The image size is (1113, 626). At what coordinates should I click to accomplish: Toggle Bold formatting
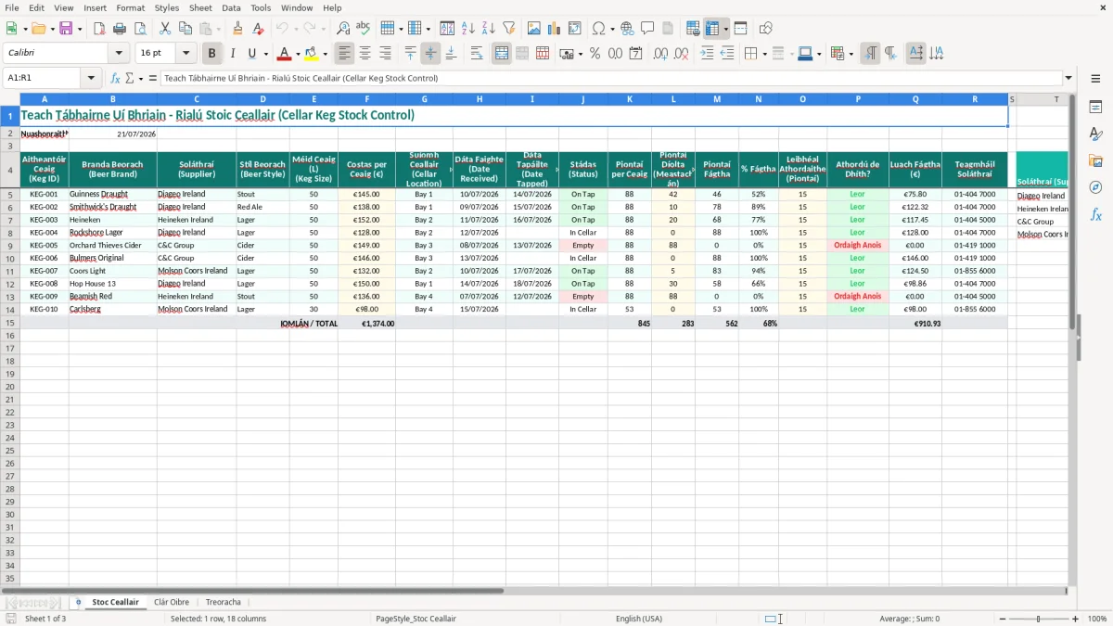[212, 54]
